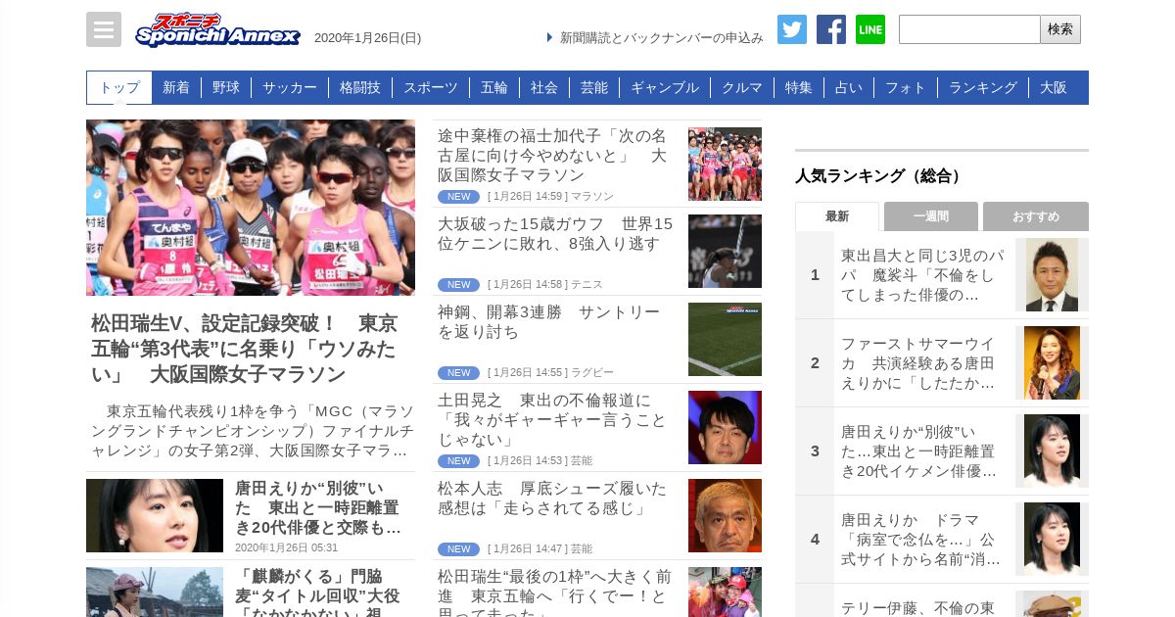Click the rugby field thumbnail

point(725,339)
